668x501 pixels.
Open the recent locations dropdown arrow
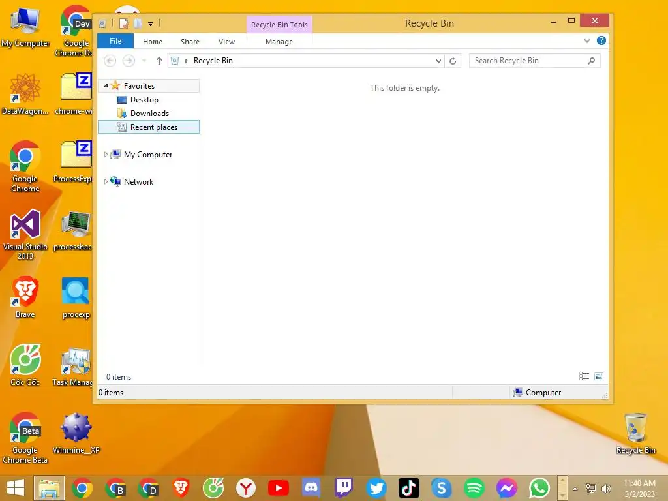[x=144, y=61]
